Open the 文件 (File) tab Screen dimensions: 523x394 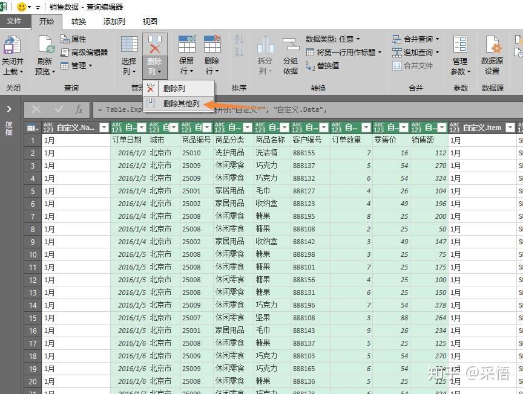pos(14,21)
